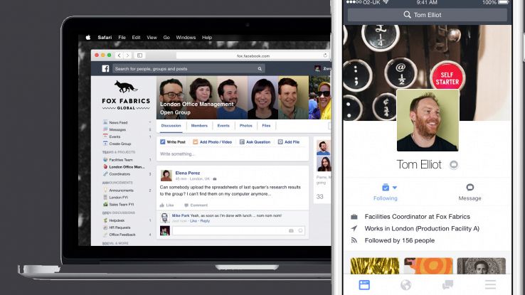This screenshot has width=525, height=295.
Task: Click the Fox Fabrics Global logo
Action: pos(126,95)
